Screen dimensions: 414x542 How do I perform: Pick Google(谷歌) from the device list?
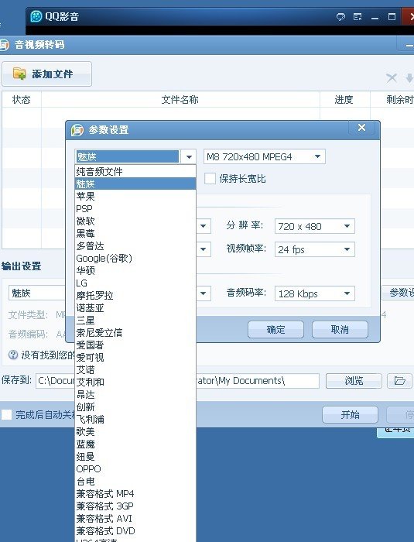click(x=135, y=258)
